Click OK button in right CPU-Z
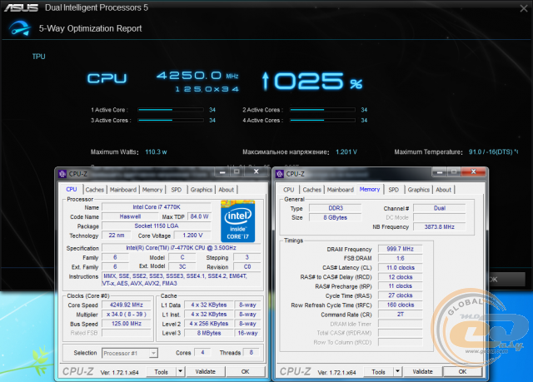Screen dimensions: 533x382 click(463, 371)
